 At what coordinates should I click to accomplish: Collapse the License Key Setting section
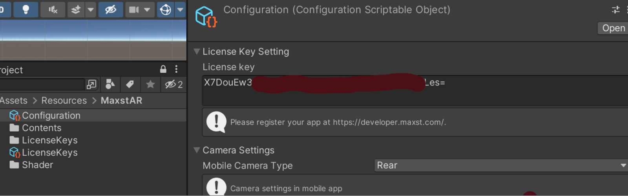[197, 51]
